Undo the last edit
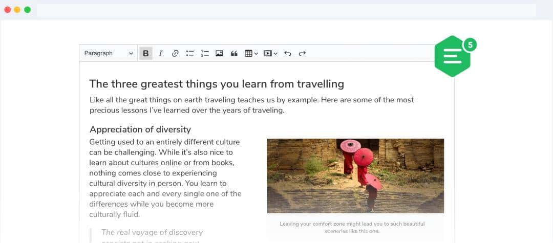553x243 pixels. (288, 53)
